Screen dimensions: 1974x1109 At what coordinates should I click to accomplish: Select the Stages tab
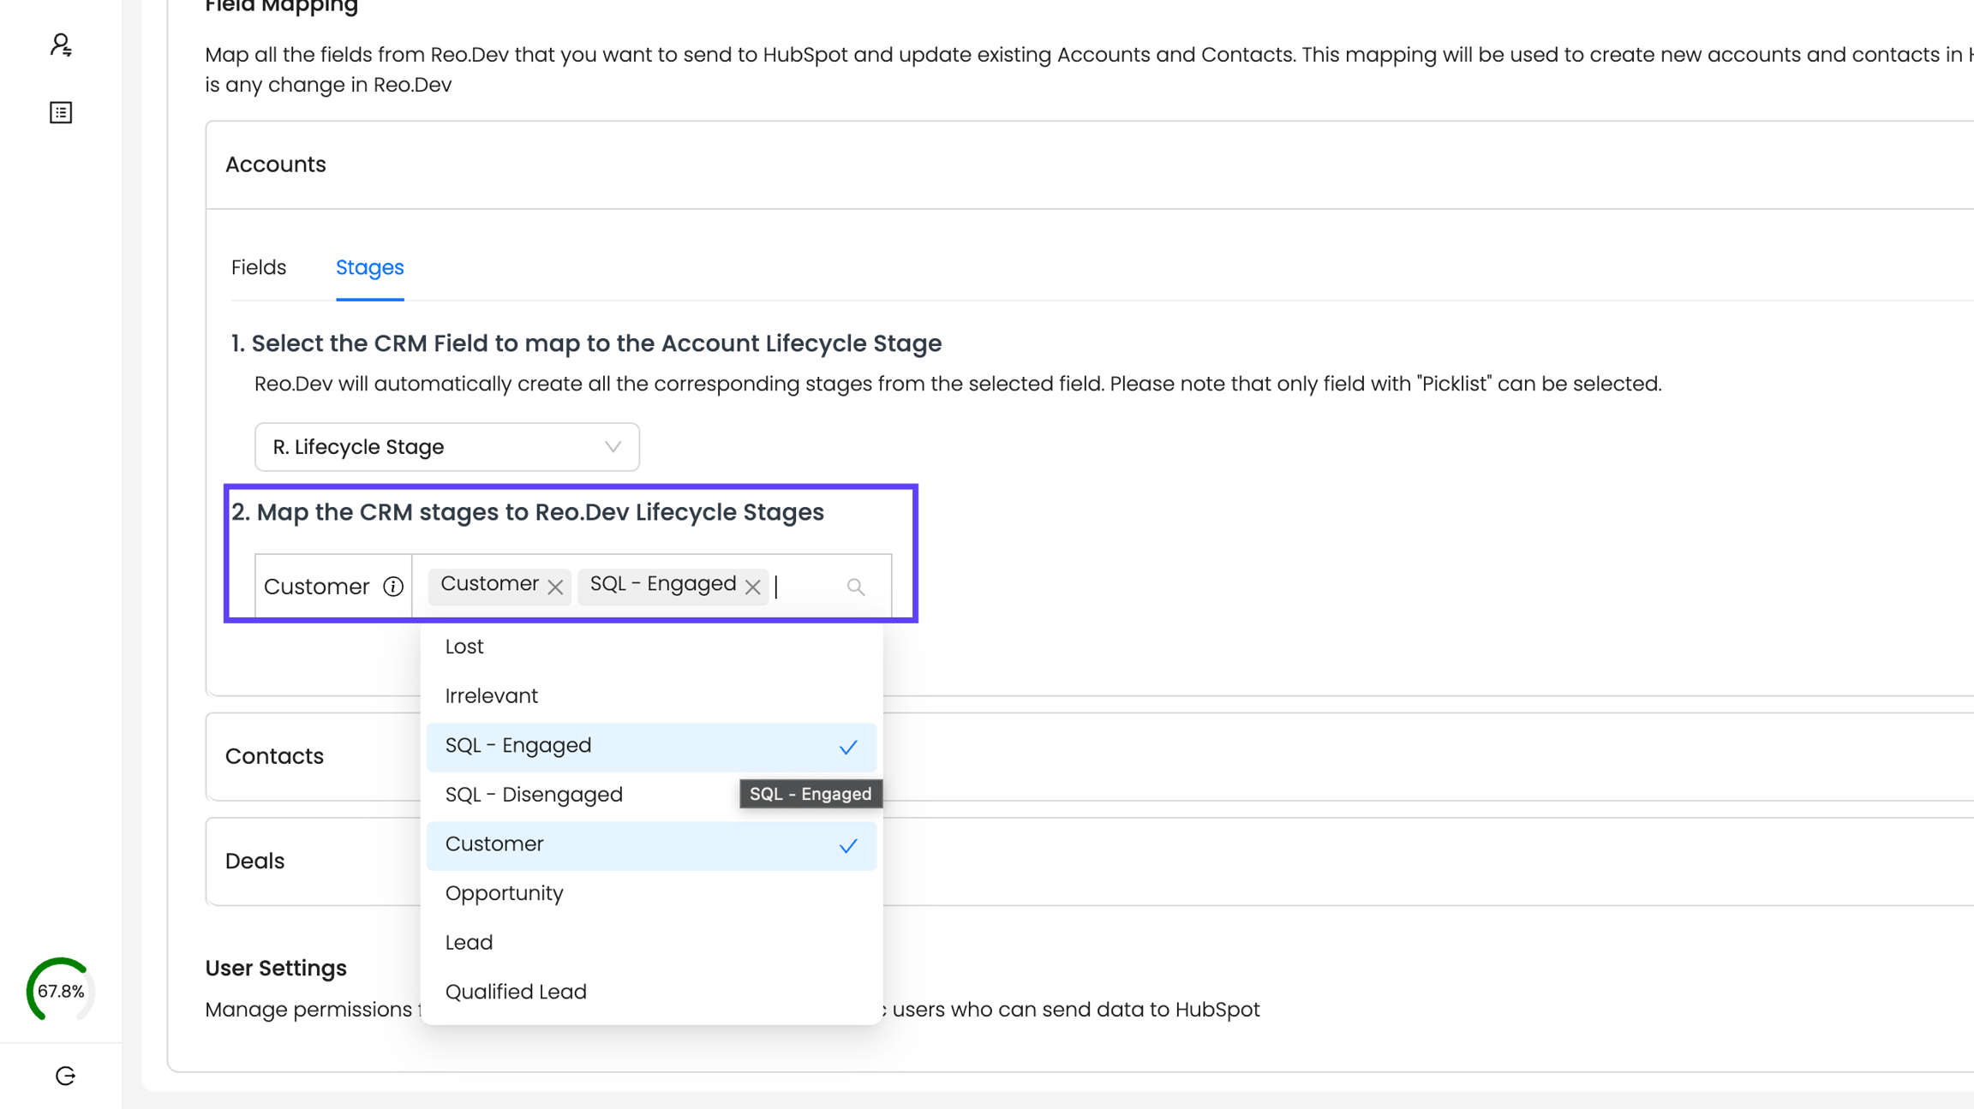[x=369, y=267]
